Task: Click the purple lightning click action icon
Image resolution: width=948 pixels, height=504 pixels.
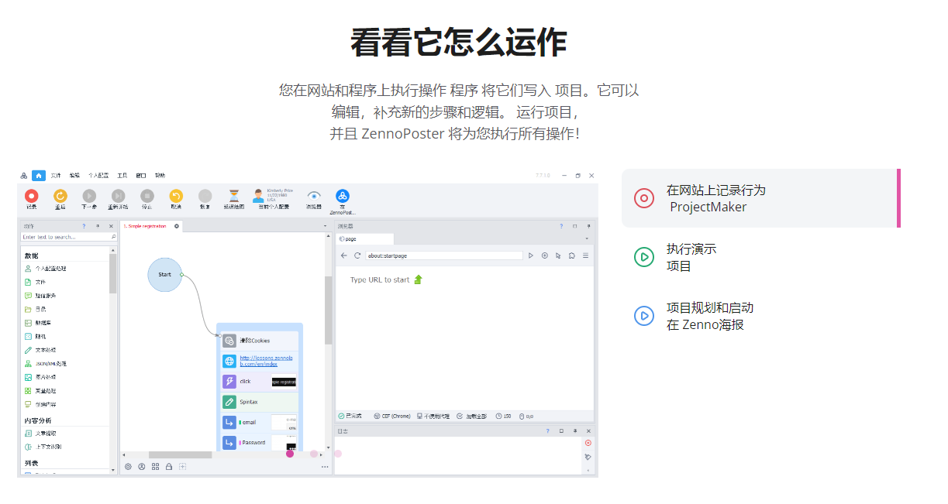Action: 229,382
